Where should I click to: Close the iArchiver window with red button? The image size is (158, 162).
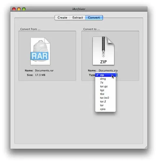(14, 9)
